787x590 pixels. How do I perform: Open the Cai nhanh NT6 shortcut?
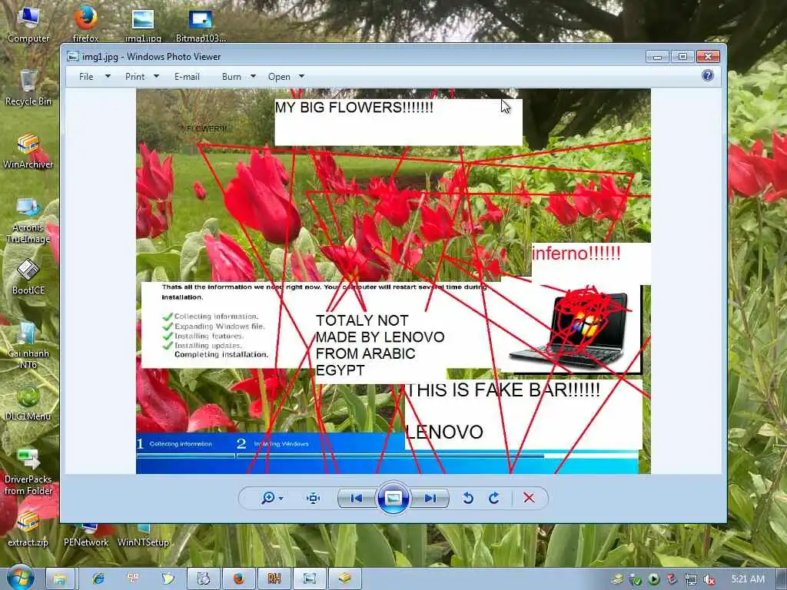pos(28,345)
